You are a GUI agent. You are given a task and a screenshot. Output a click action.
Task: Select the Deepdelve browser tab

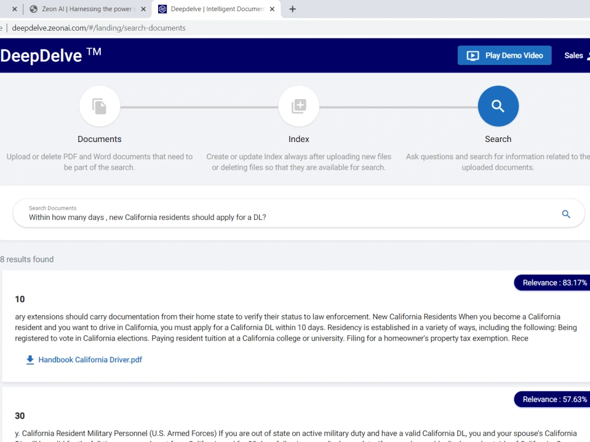[x=215, y=9]
